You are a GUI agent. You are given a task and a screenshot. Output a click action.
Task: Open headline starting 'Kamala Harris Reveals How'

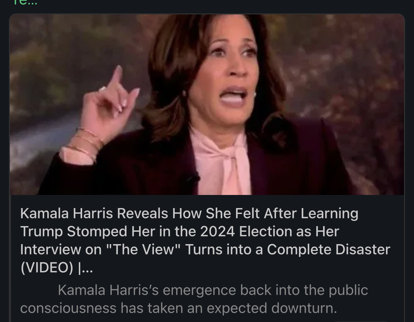point(205,240)
